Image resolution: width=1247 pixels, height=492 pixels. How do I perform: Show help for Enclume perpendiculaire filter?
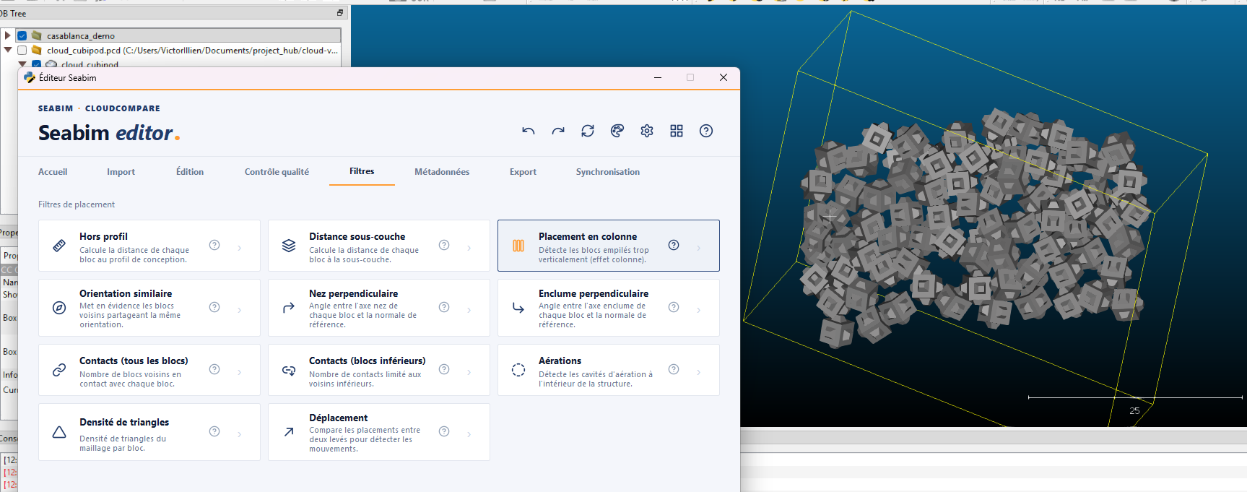674,307
